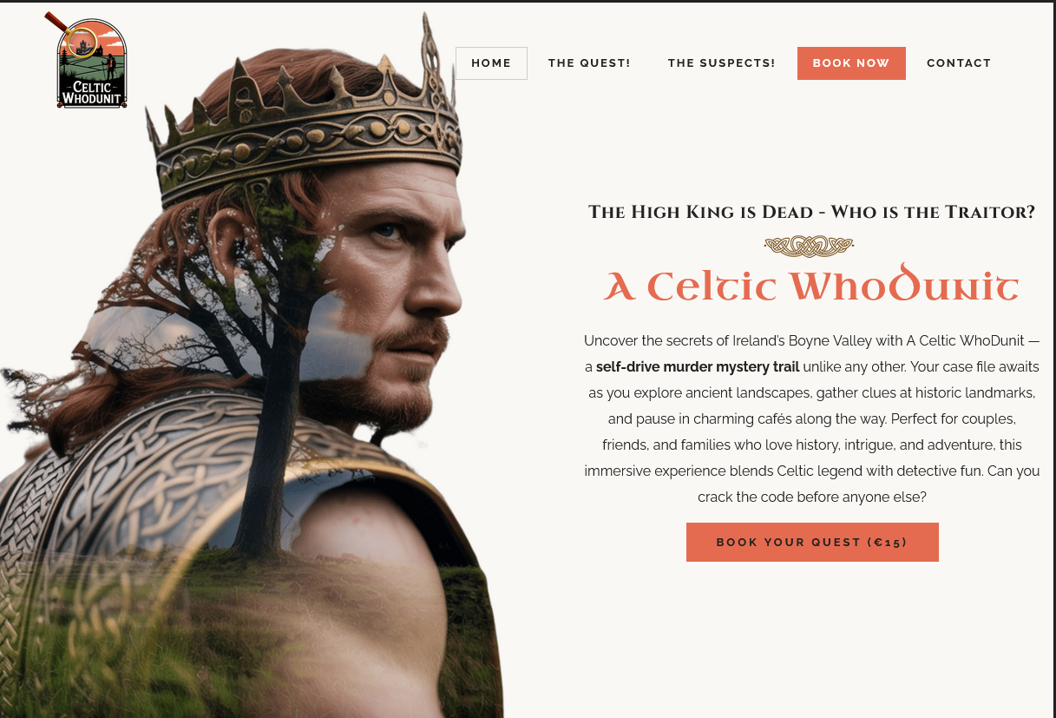Click the Celtic knot divider ornament
The width and height of the screenshot is (1056, 718).
[x=809, y=247]
